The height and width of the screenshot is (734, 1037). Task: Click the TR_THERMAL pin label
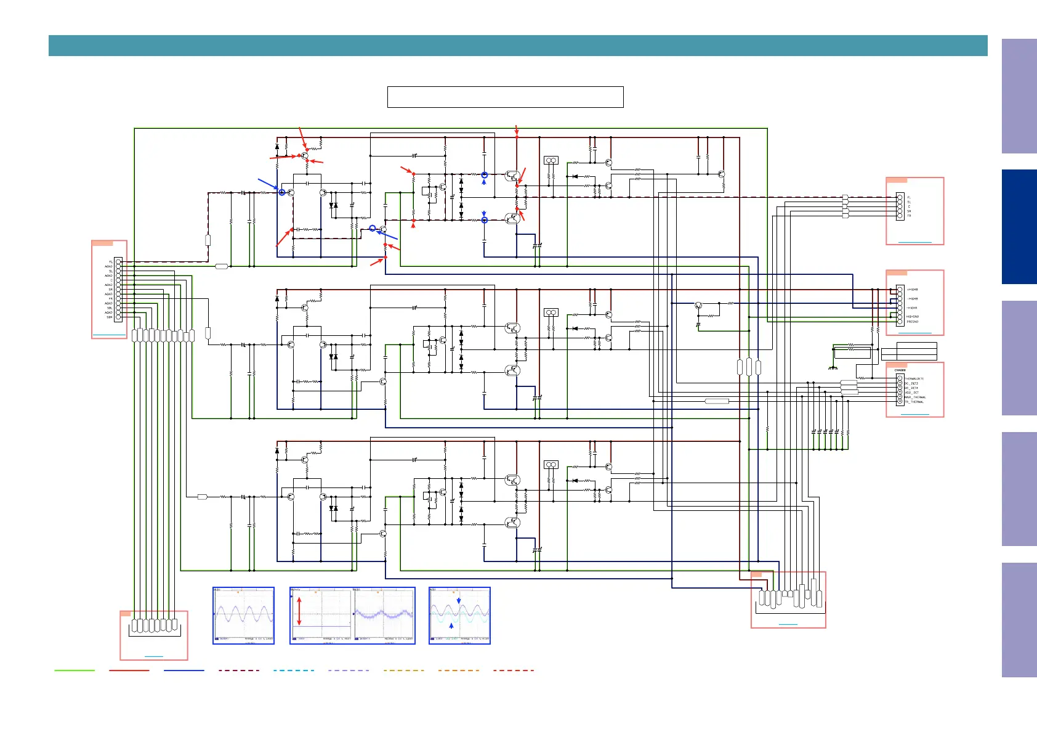914,402
